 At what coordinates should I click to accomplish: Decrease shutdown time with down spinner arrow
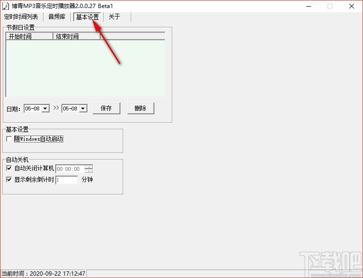click(x=89, y=171)
